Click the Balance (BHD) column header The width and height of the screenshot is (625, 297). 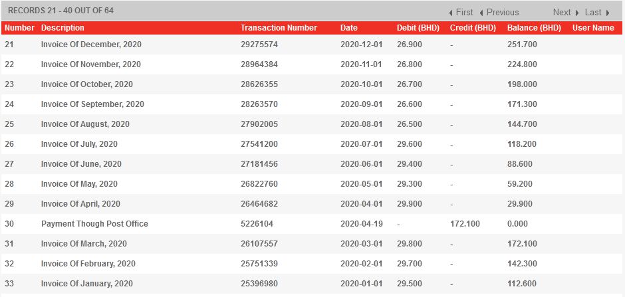[x=534, y=28]
